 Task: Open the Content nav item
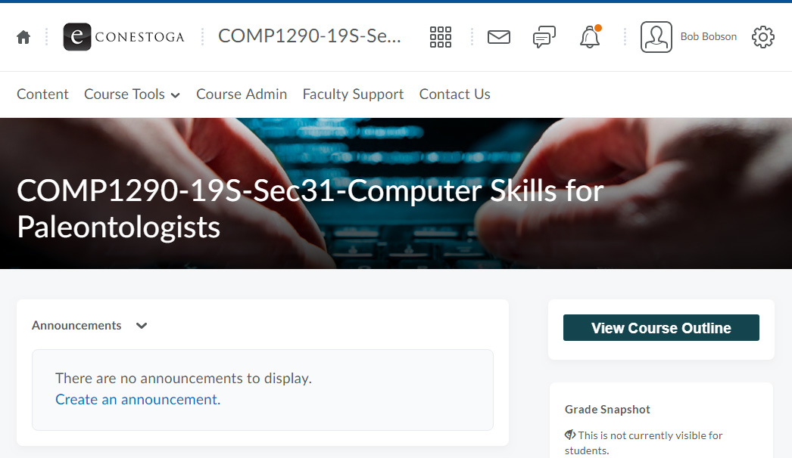[x=42, y=94]
